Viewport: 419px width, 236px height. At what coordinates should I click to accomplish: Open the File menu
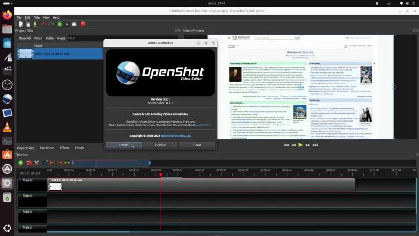[x=19, y=17]
